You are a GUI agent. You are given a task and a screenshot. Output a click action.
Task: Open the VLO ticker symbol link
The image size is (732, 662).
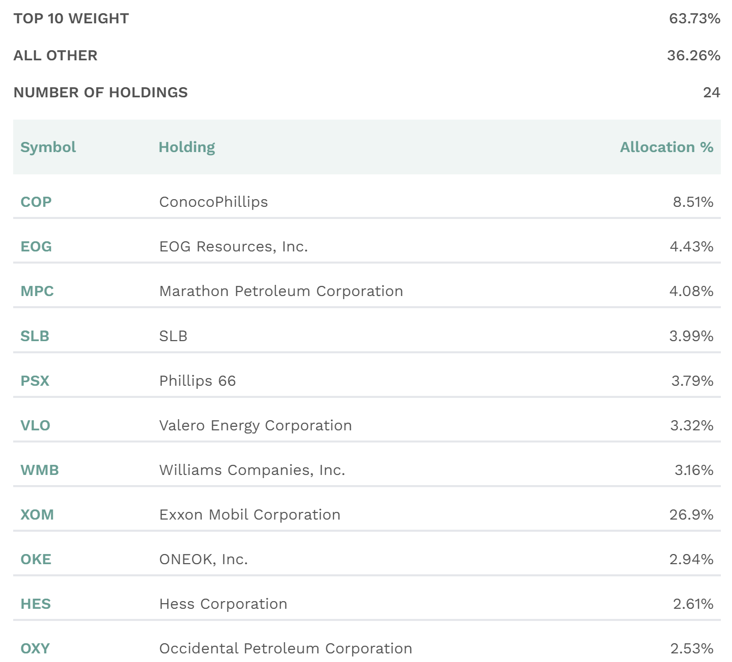(x=35, y=425)
